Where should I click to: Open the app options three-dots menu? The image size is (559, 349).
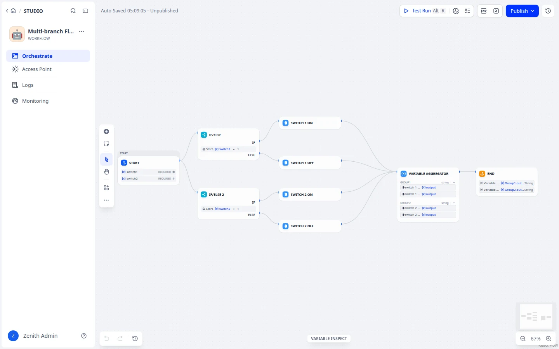[82, 31]
